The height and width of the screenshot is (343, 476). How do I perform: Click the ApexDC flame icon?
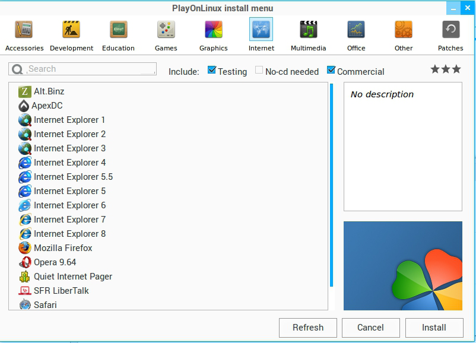(x=24, y=106)
